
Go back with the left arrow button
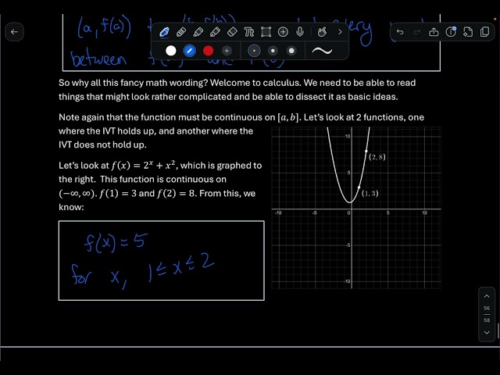click(14, 32)
